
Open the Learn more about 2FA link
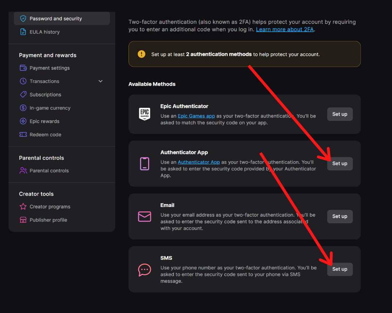click(x=285, y=30)
